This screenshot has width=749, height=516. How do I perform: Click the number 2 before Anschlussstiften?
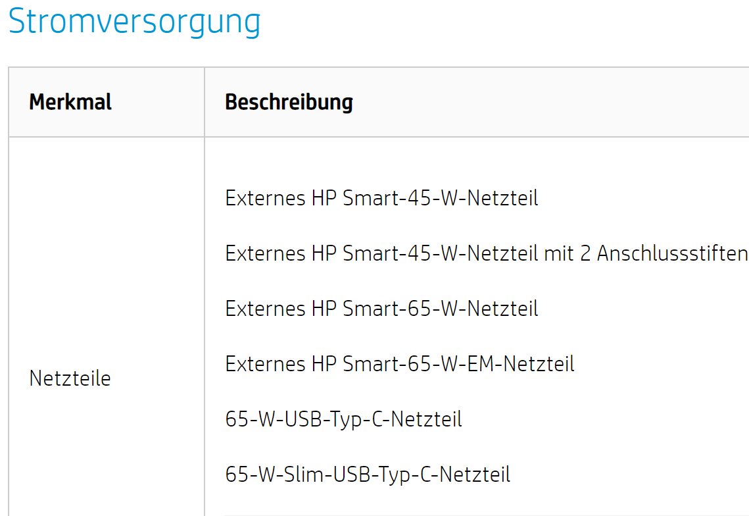[x=586, y=253]
